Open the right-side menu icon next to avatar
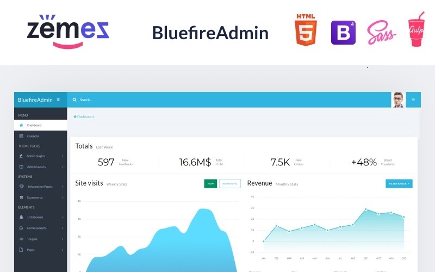The width and height of the screenshot is (435, 272). click(413, 100)
